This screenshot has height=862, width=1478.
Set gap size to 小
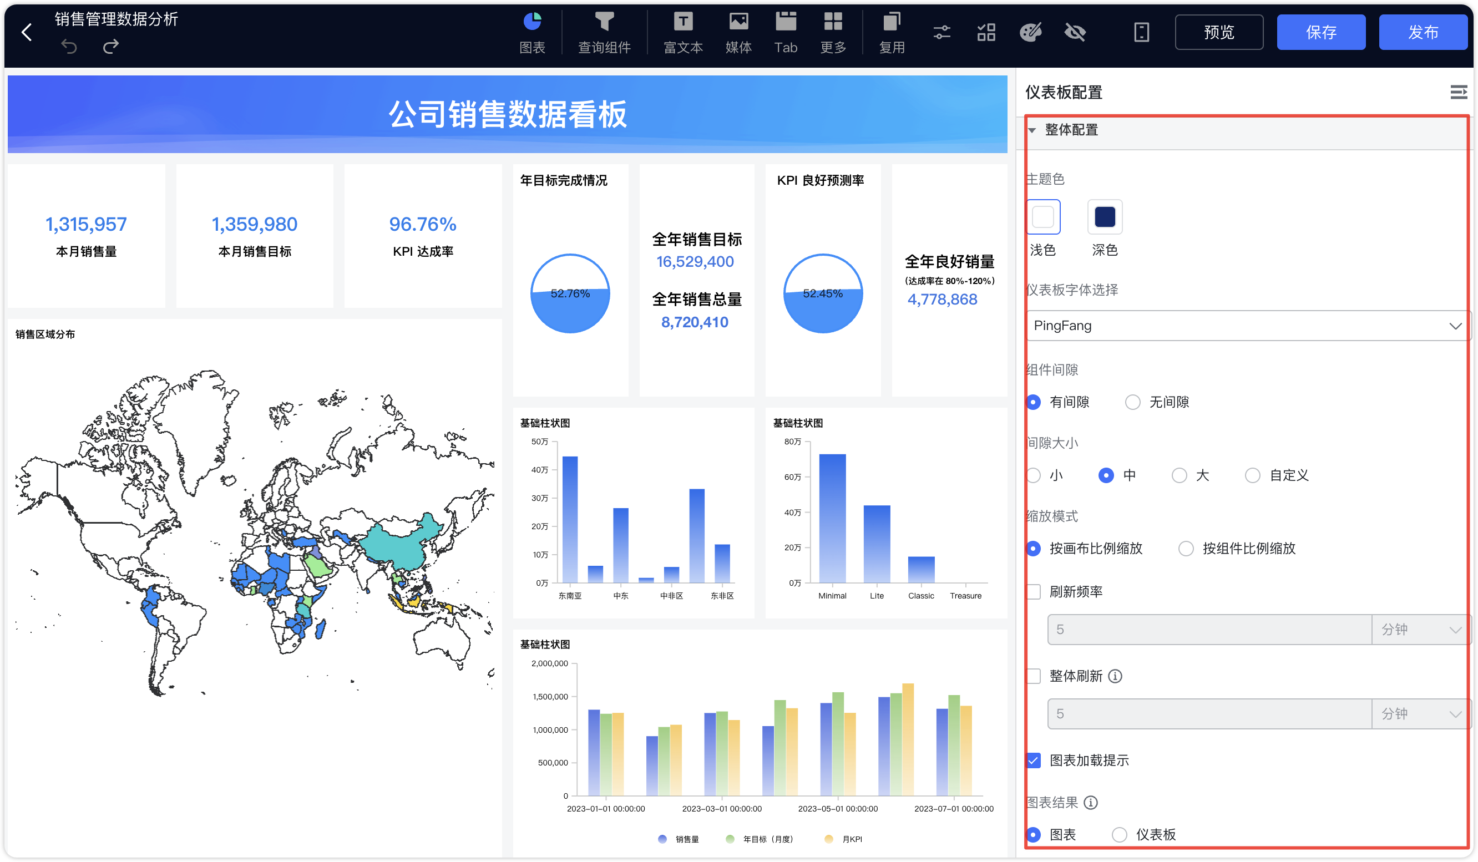point(1034,475)
